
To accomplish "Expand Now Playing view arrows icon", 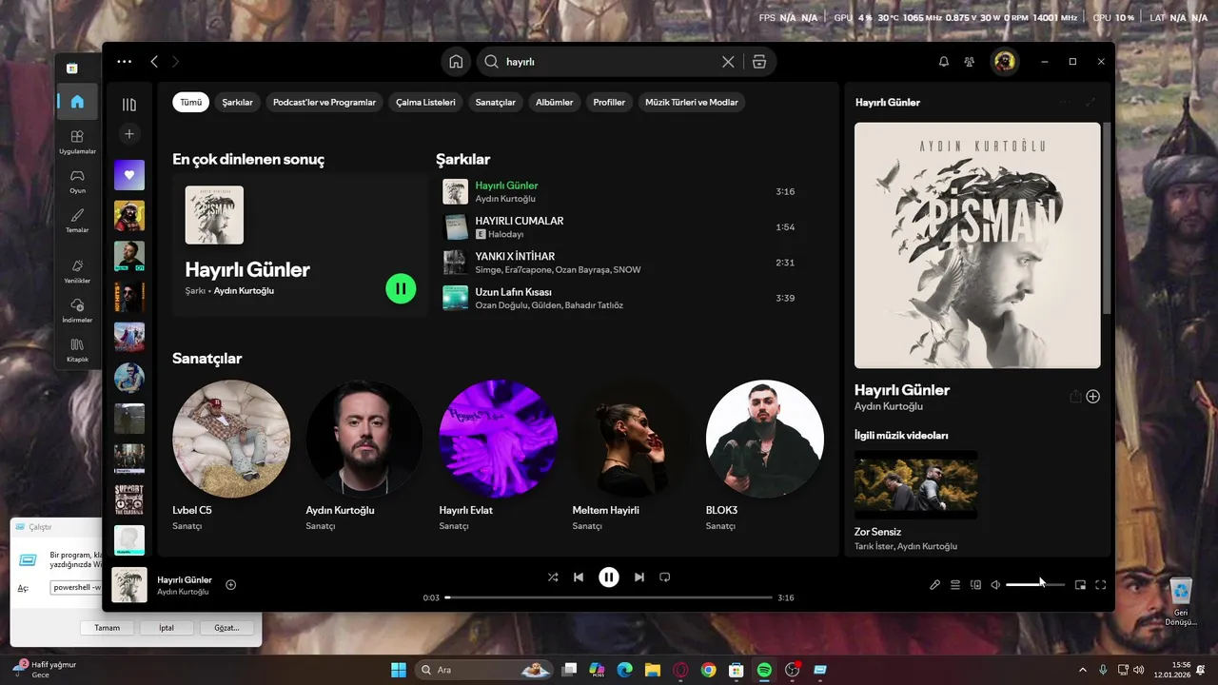I will pyautogui.click(x=1090, y=102).
